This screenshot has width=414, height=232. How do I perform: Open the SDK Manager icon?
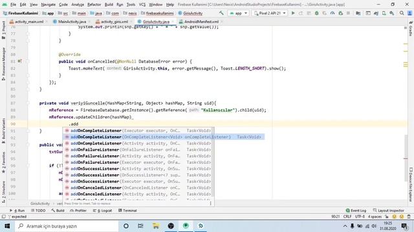point(392,13)
